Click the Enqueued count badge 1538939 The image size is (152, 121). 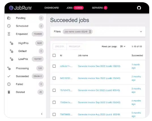[x=38, y=34]
